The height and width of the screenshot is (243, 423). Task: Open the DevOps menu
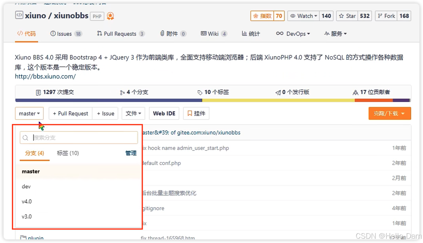(x=293, y=34)
